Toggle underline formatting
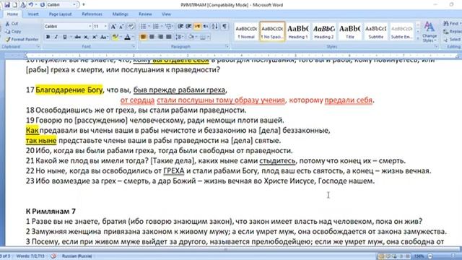 (x=64, y=37)
